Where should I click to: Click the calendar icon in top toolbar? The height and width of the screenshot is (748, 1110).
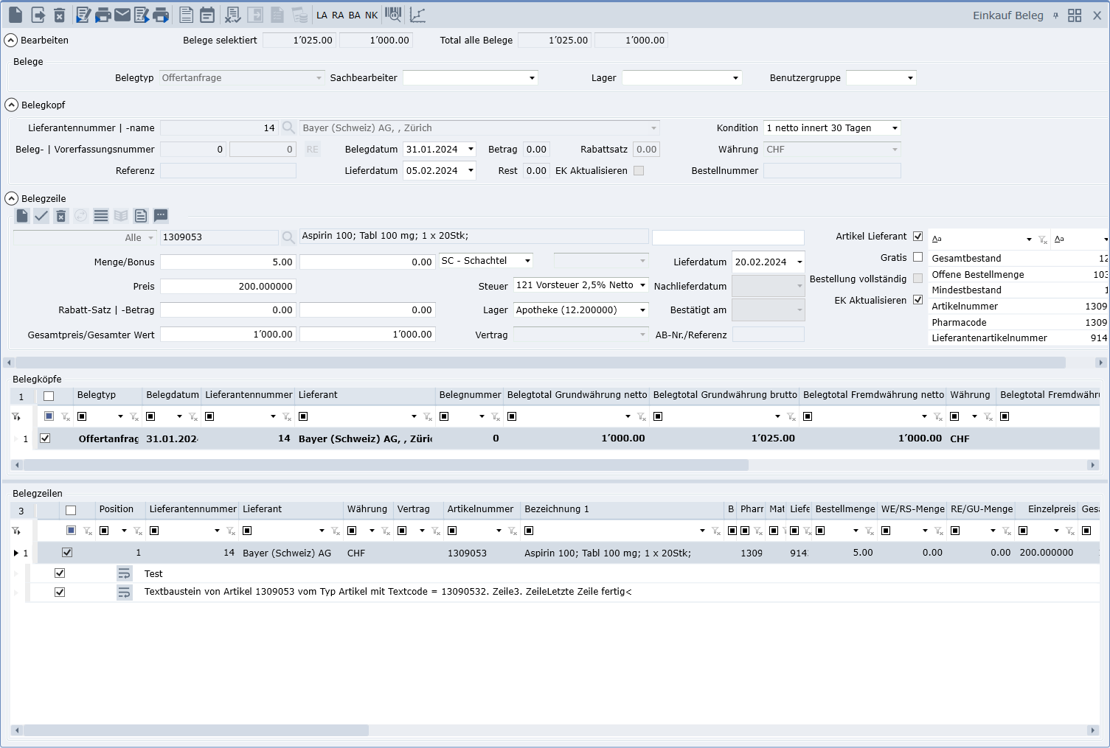click(207, 15)
